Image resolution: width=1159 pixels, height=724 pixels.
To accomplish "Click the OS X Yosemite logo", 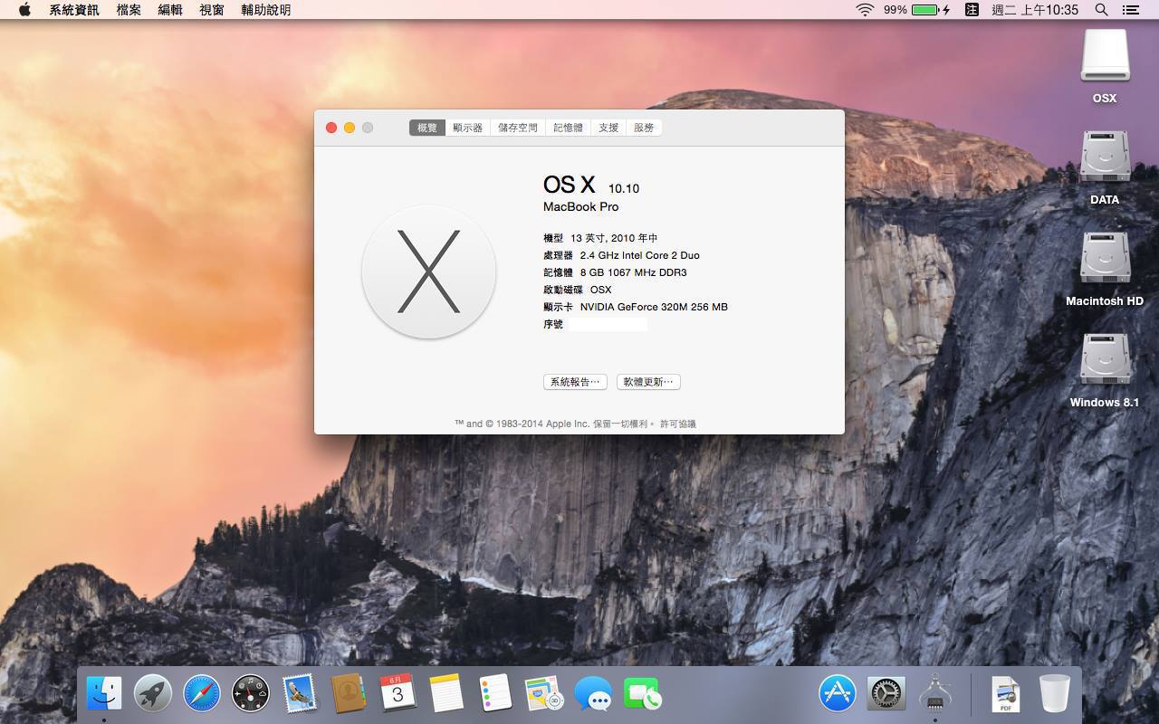I will click(428, 271).
